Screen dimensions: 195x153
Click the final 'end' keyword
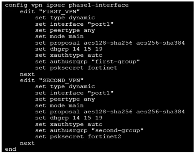pyautogui.click(x=11, y=149)
